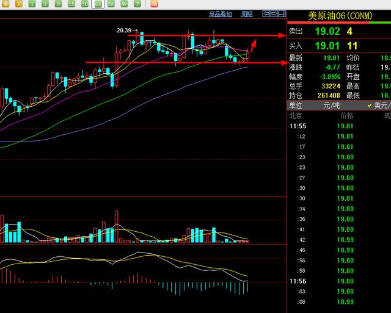
Task: Select the 4-hour chart period icon
Action: coord(124,4)
